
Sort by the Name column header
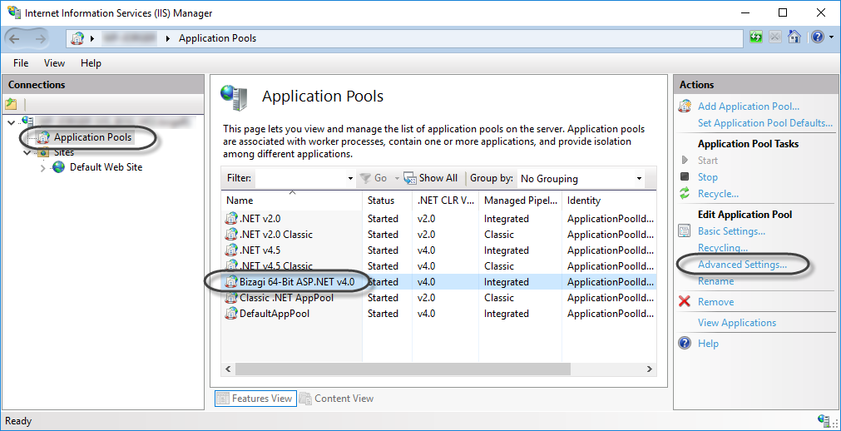[x=291, y=201]
